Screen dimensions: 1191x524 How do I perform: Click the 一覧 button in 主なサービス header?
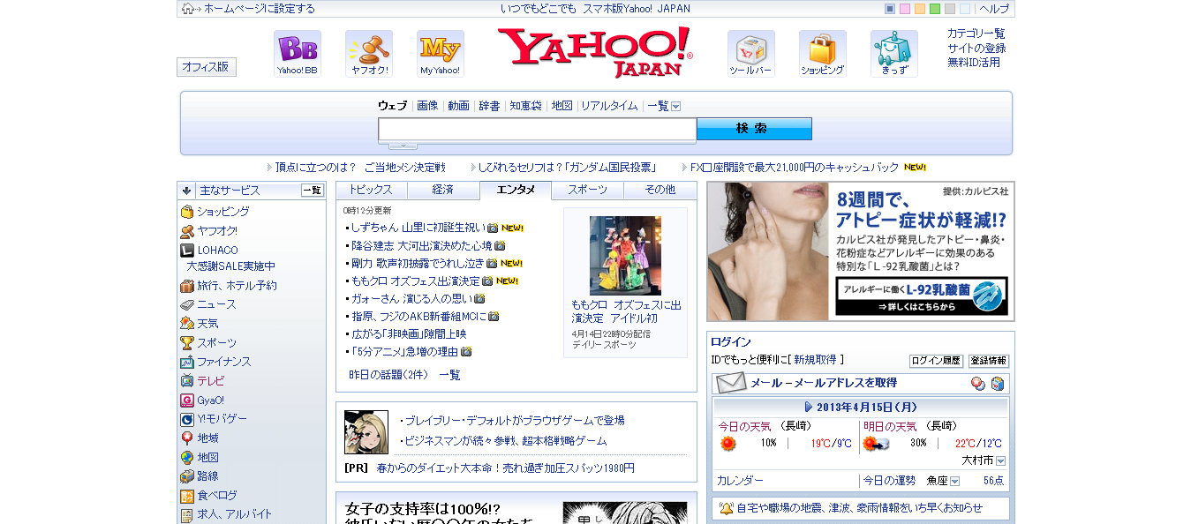click(x=313, y=191)
